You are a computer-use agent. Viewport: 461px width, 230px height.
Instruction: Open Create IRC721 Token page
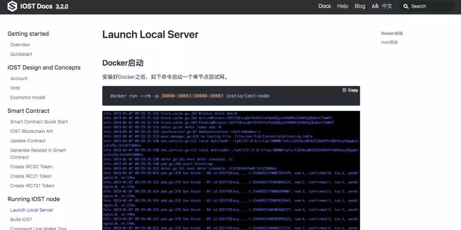32,186
